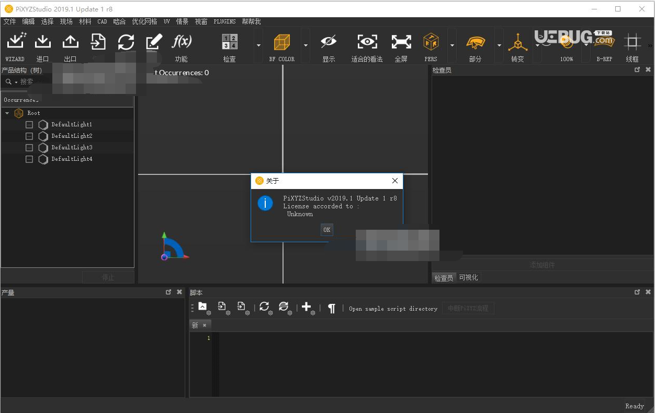Image resolution: width=655 pixels, height=413 pixels.
Task: Click the second script import document icon
Action: point(242,308)
